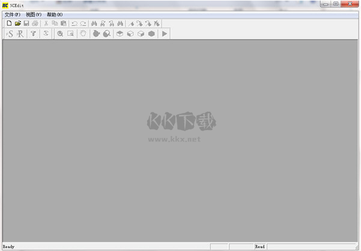Image resolution: width=361 pixels, height=251 pixels.
Task: Click the T-shaped tool icon
Action: (34, 34)
